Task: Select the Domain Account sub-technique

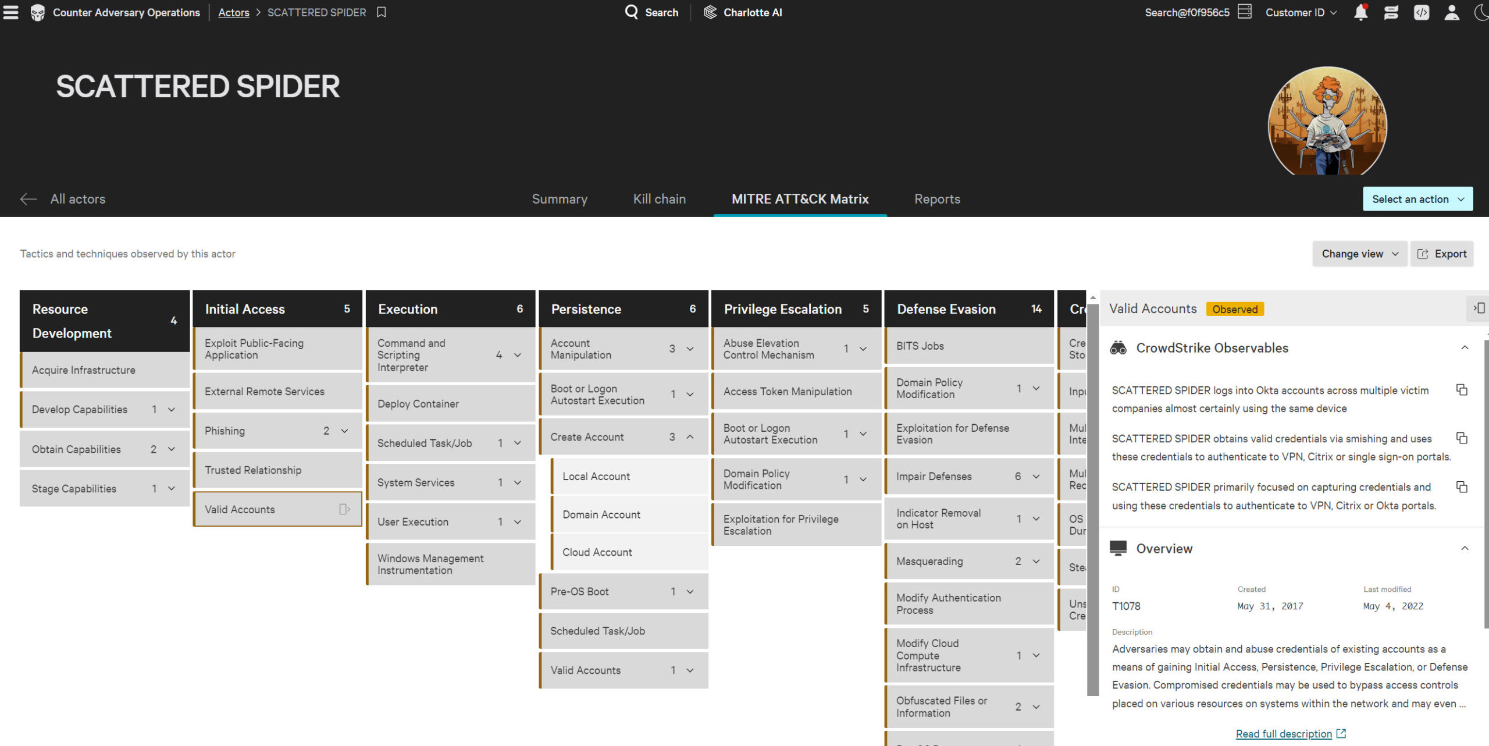Action: 629,515
